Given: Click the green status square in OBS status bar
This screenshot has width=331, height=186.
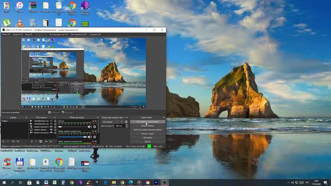Looking at the screenshot, I should (149, 146).
